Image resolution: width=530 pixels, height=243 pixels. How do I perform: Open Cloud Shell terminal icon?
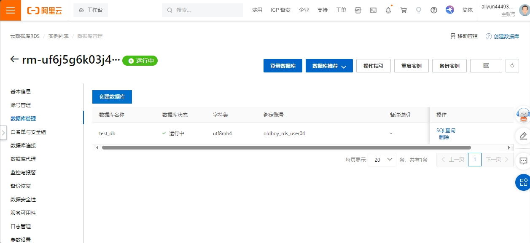[373, 10]
